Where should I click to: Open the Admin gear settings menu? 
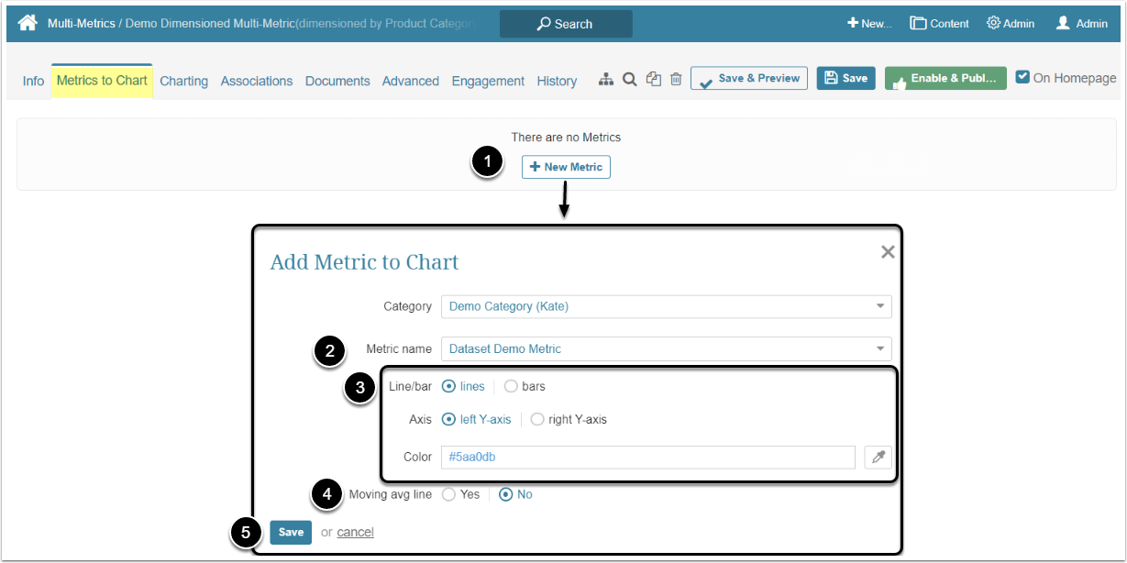[x=1010, y=24]
